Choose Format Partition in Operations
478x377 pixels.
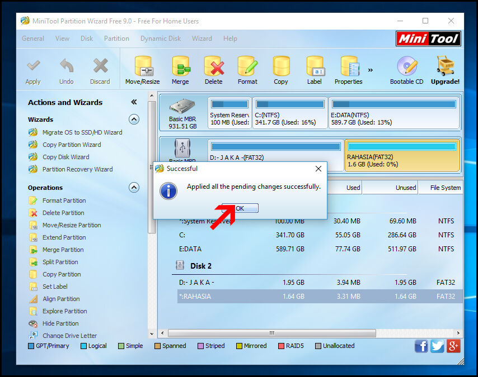pyautogui.click(x=64, y=201)
